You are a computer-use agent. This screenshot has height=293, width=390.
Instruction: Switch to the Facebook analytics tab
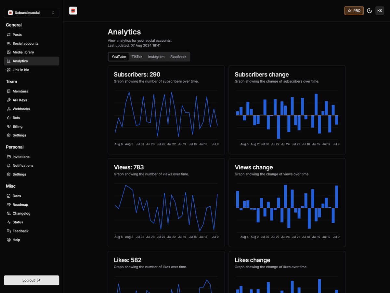point(178,57)
